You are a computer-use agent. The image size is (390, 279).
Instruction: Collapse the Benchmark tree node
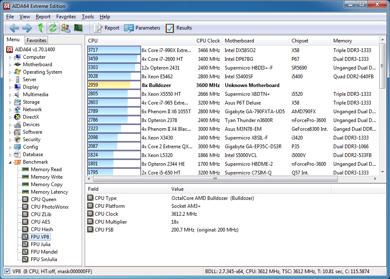(10, 162)
